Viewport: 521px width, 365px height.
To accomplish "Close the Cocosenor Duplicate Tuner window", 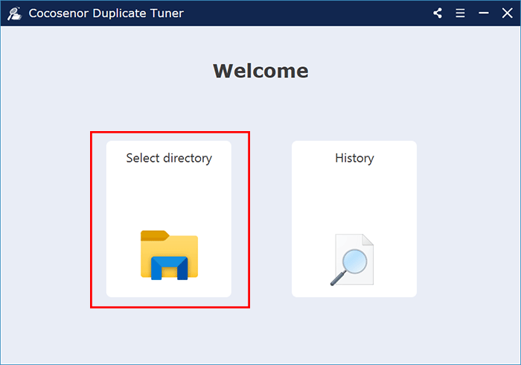I will (507, 13).
